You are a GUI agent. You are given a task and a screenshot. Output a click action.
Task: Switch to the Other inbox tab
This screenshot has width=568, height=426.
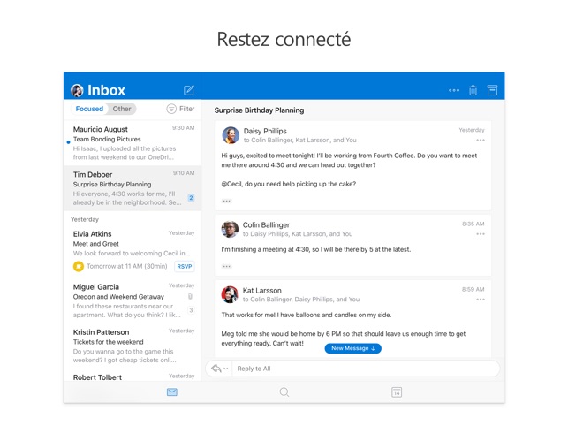pyautogui.click(x=122, y=109)
